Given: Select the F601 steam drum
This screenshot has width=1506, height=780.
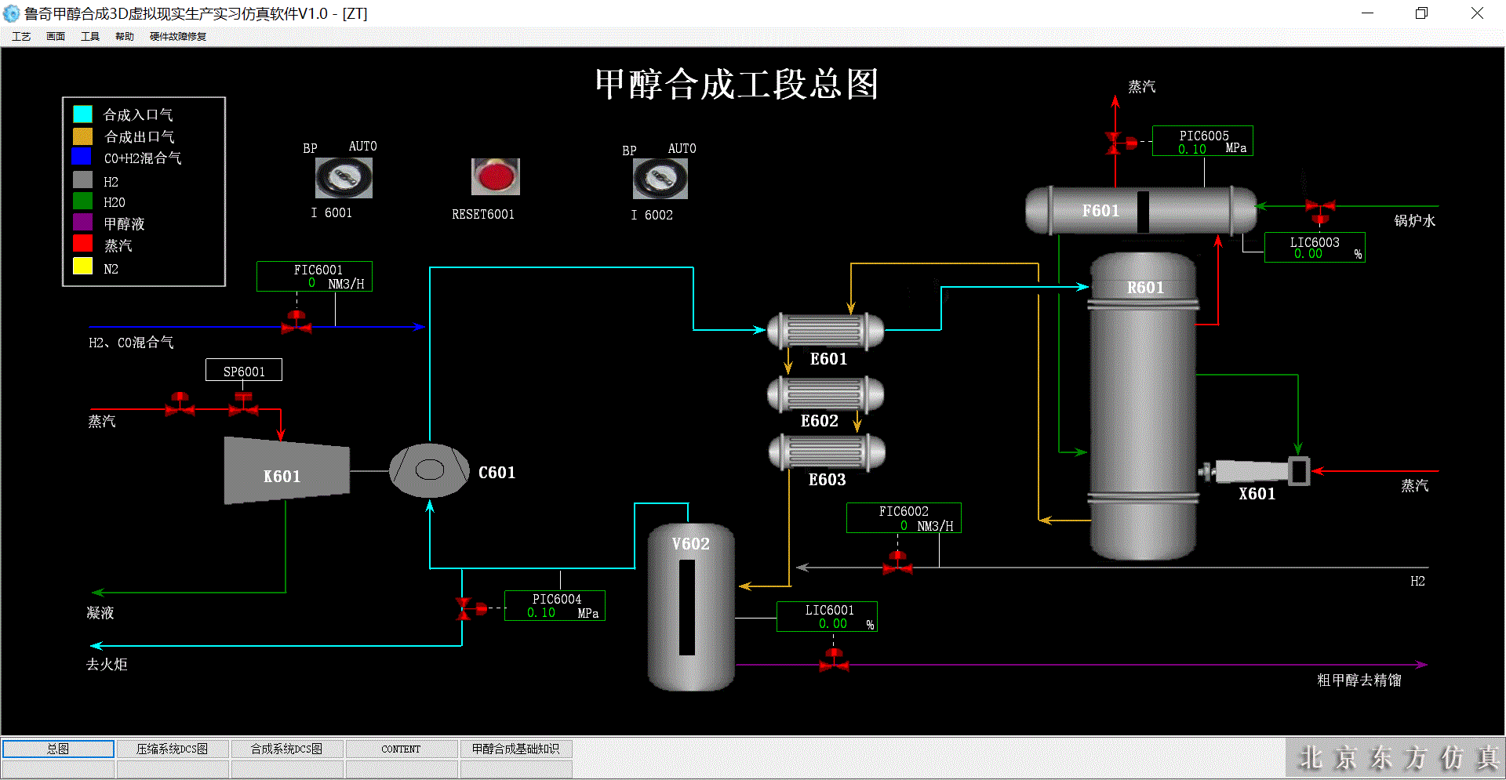Looking at the screenshot, I should 1140,211.
